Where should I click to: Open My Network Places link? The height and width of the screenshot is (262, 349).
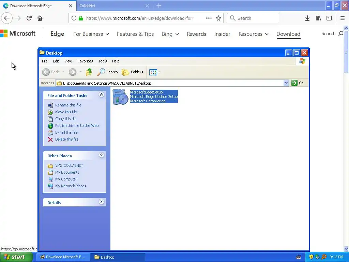click(71, 186)
